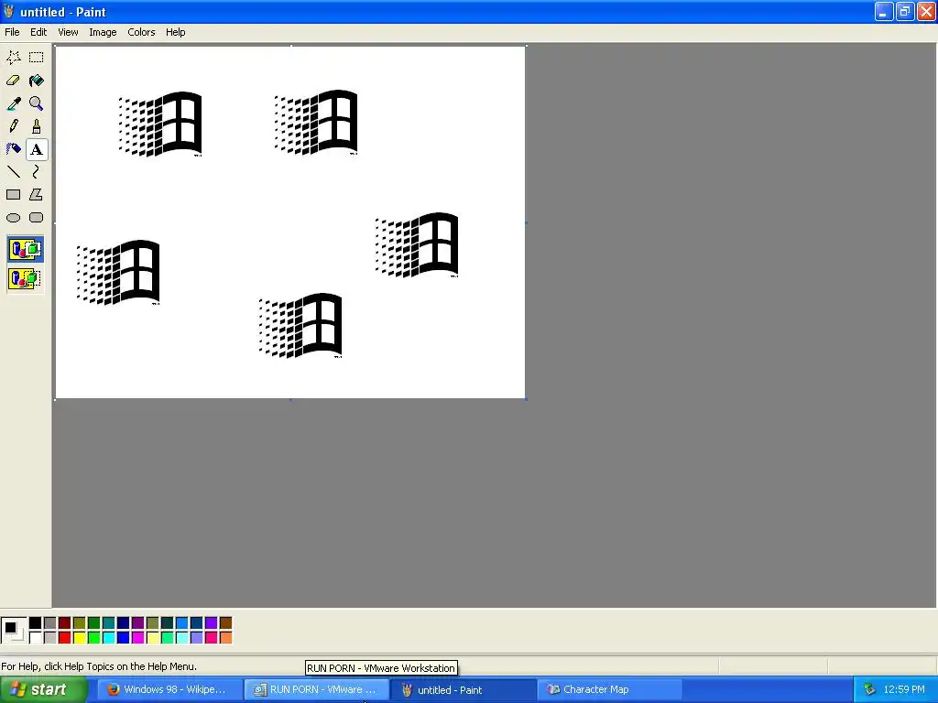Screen dimensions: 938x703
Task: Open the View menu
Action: [x=68, y=32]
